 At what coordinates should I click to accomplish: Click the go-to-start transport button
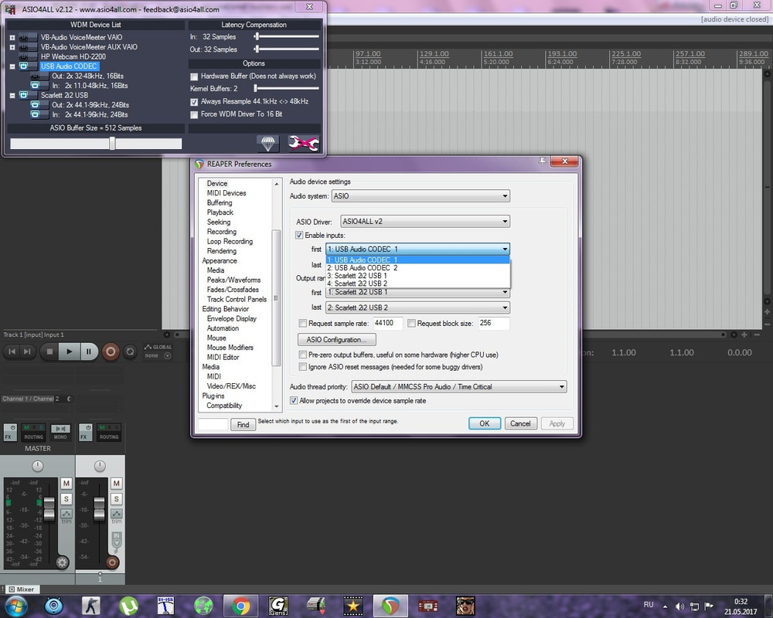click(12, 351)
